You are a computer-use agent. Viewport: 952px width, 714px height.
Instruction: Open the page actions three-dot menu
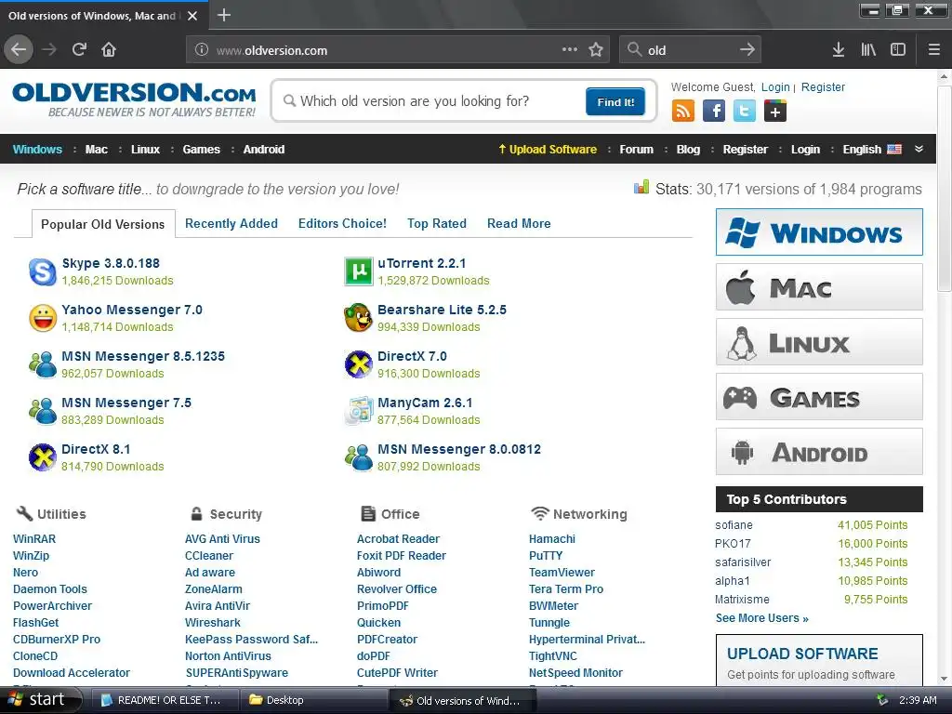click(x=570, y=49)
